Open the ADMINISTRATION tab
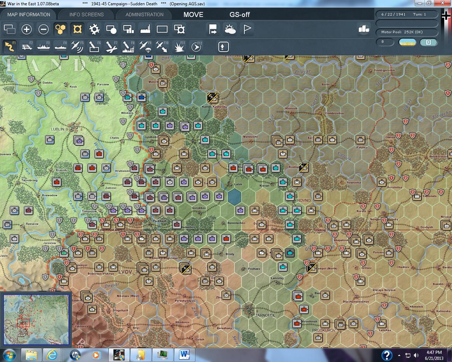452x362 pixels. pos(144,14)
